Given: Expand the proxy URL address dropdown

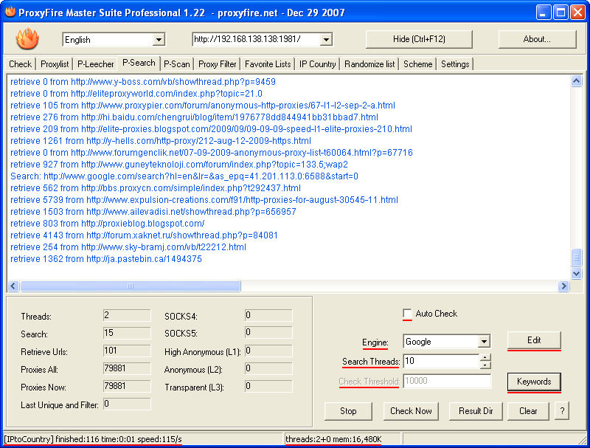Looking at the screenshot, I should tap(326, 39).
